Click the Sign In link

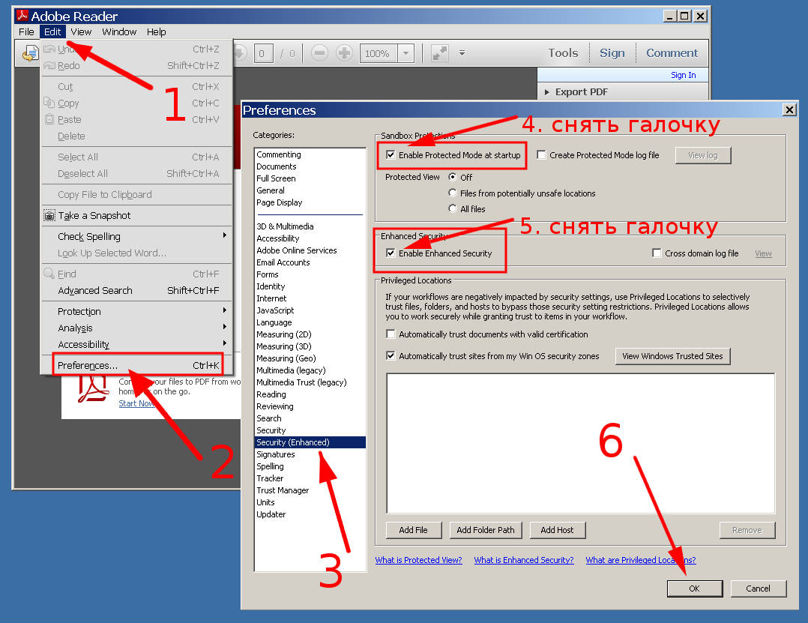[684, 75]
